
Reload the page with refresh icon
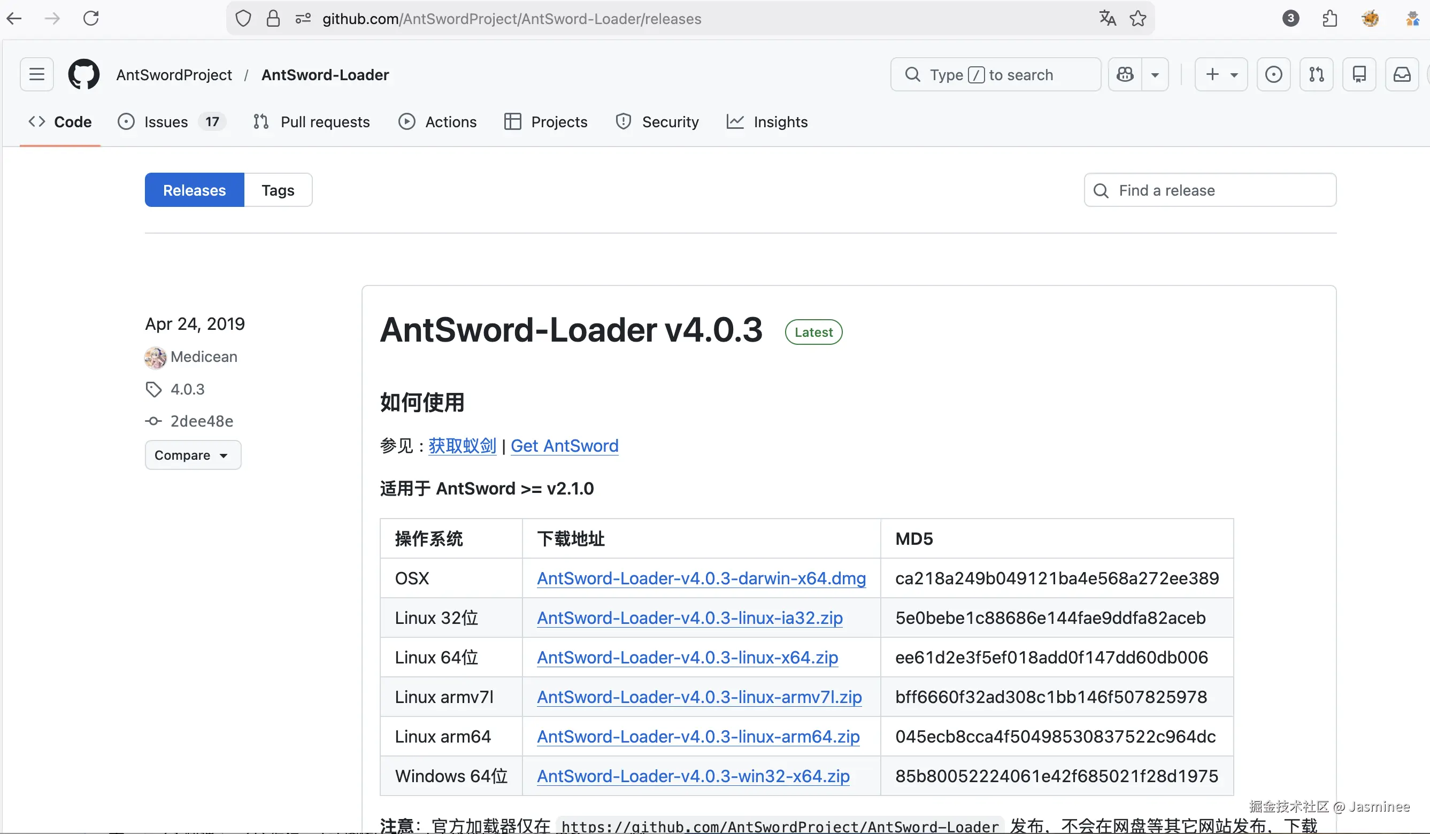click(91, 19)
